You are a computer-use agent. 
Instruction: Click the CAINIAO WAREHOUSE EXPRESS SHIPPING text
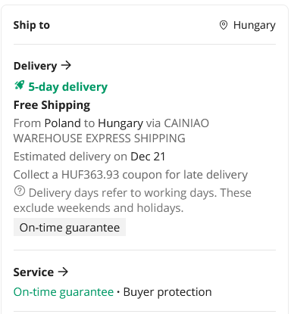pyautogui.click(x=111, y=131)
